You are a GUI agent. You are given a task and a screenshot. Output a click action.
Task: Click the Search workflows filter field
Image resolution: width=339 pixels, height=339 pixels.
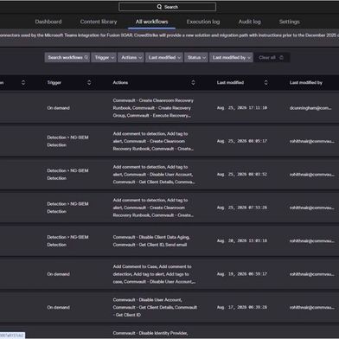click(x=67, y=57)
